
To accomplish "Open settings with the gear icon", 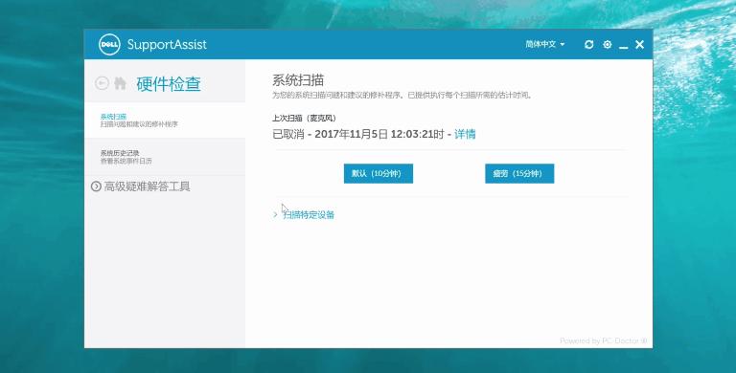I will (x=608, y=45).
